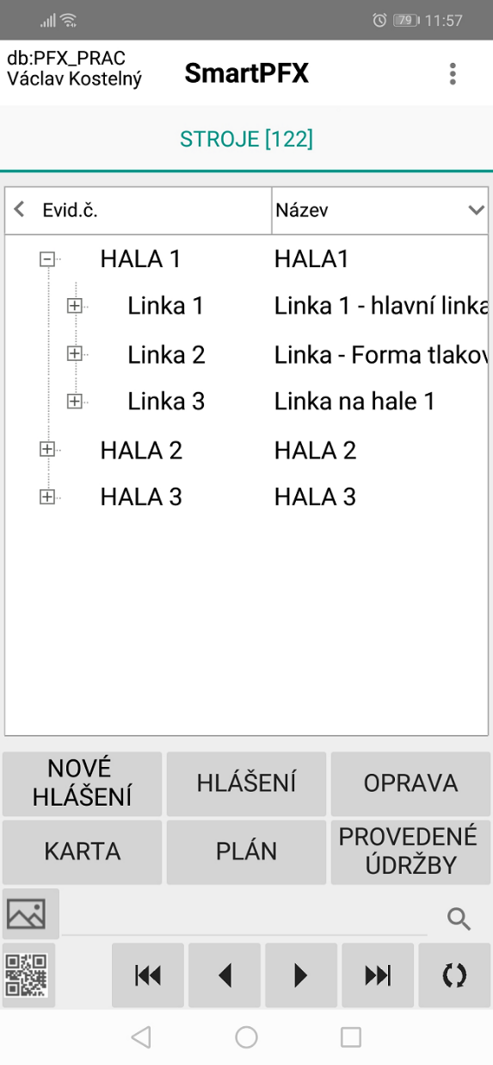Open the OPRAVA button
The height and width of the screenshot is (1065, 493).
click(x=410, y=783)
